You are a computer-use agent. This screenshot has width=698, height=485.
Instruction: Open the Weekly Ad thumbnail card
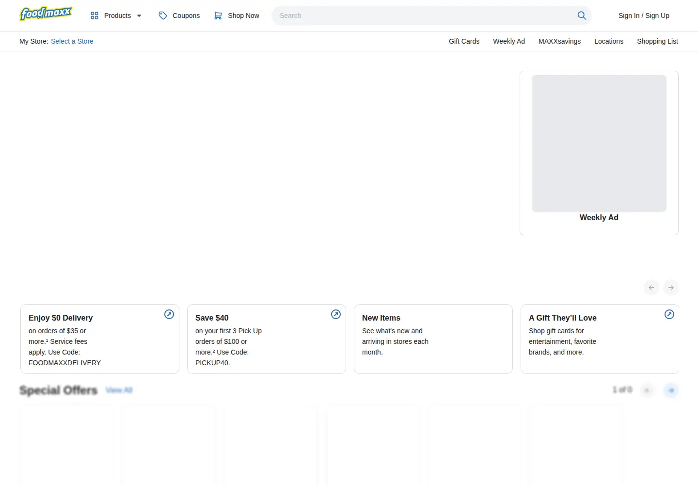point(599,153)
